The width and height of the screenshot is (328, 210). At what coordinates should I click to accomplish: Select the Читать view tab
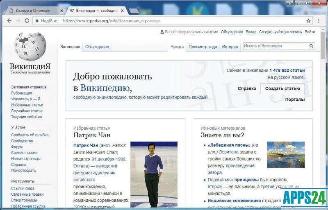point(177,47)
